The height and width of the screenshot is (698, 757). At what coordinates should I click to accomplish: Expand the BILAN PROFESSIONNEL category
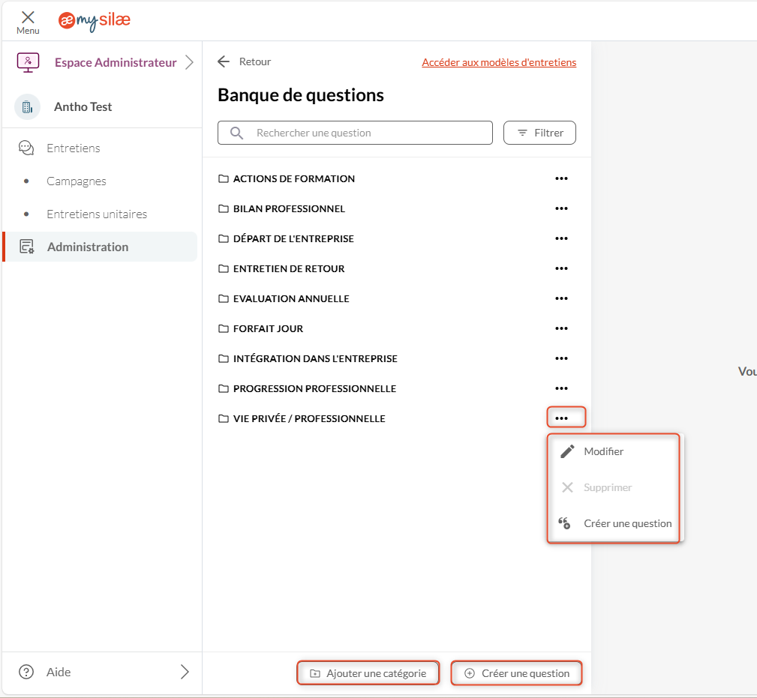tap(289, 208)
